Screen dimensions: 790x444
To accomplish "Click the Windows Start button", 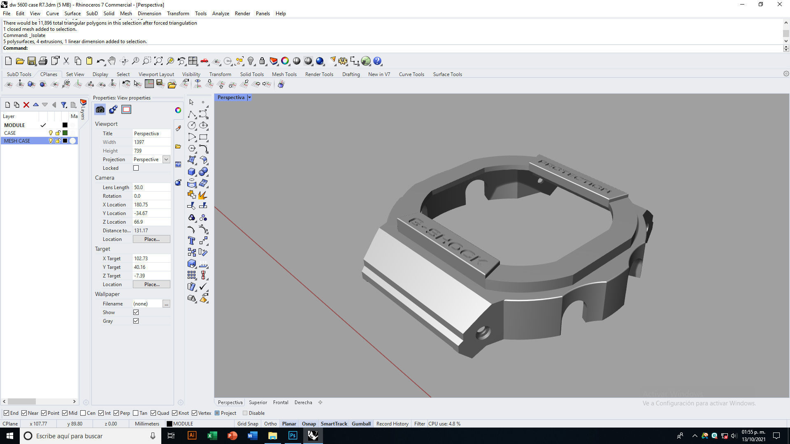I will pos(10,436).
